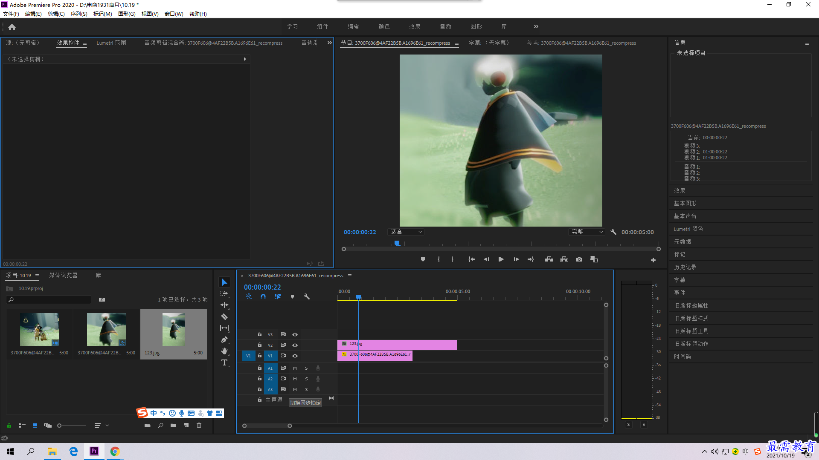Step back one frame
The width and height of the screenshot is (819, 460).
click(486, 259)
